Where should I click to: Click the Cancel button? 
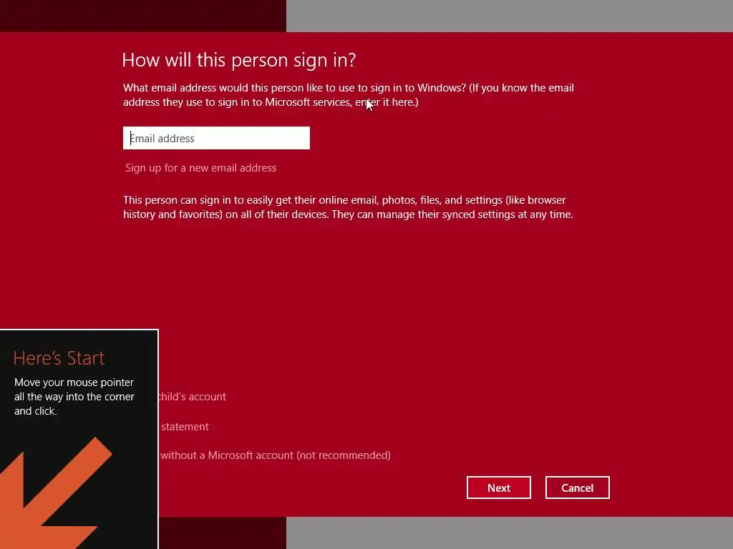[x=578, y=488]
